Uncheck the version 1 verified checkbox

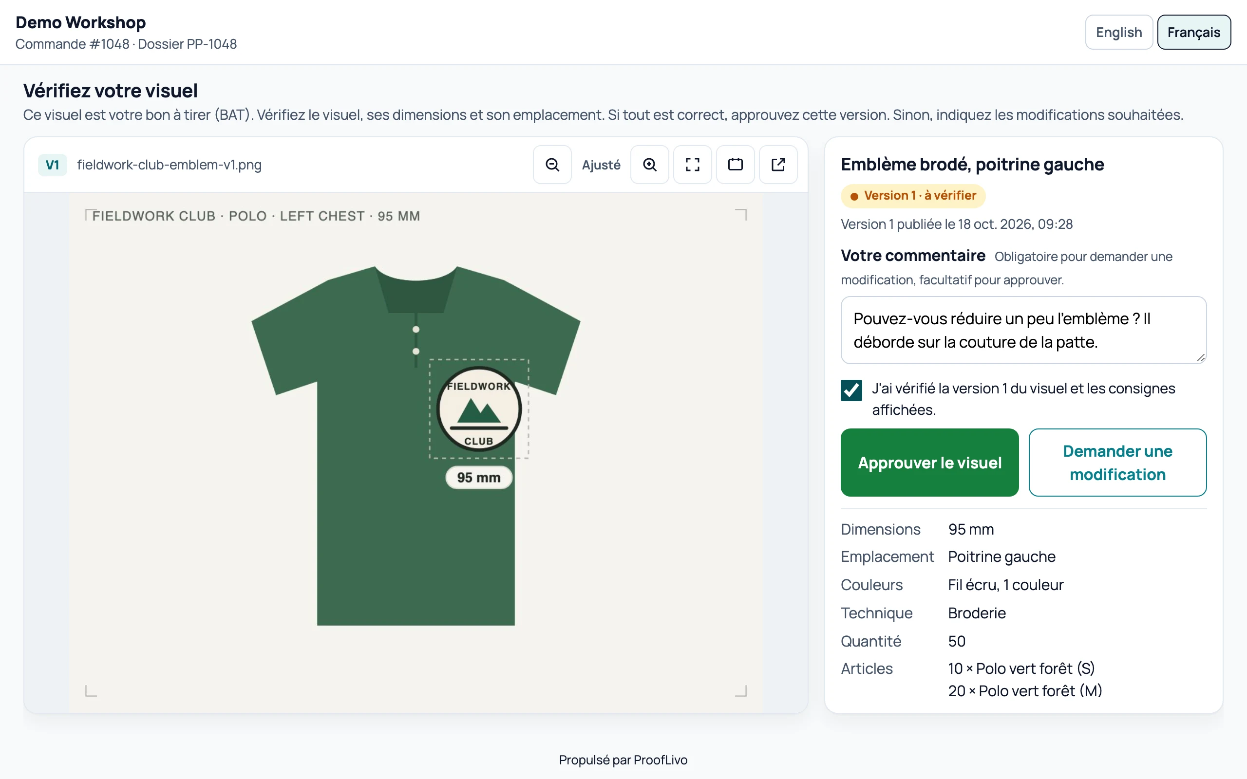(851, 390)
